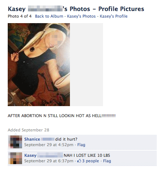
Task: Open Kasey's Photos link
Action: [x=81, y=16]
